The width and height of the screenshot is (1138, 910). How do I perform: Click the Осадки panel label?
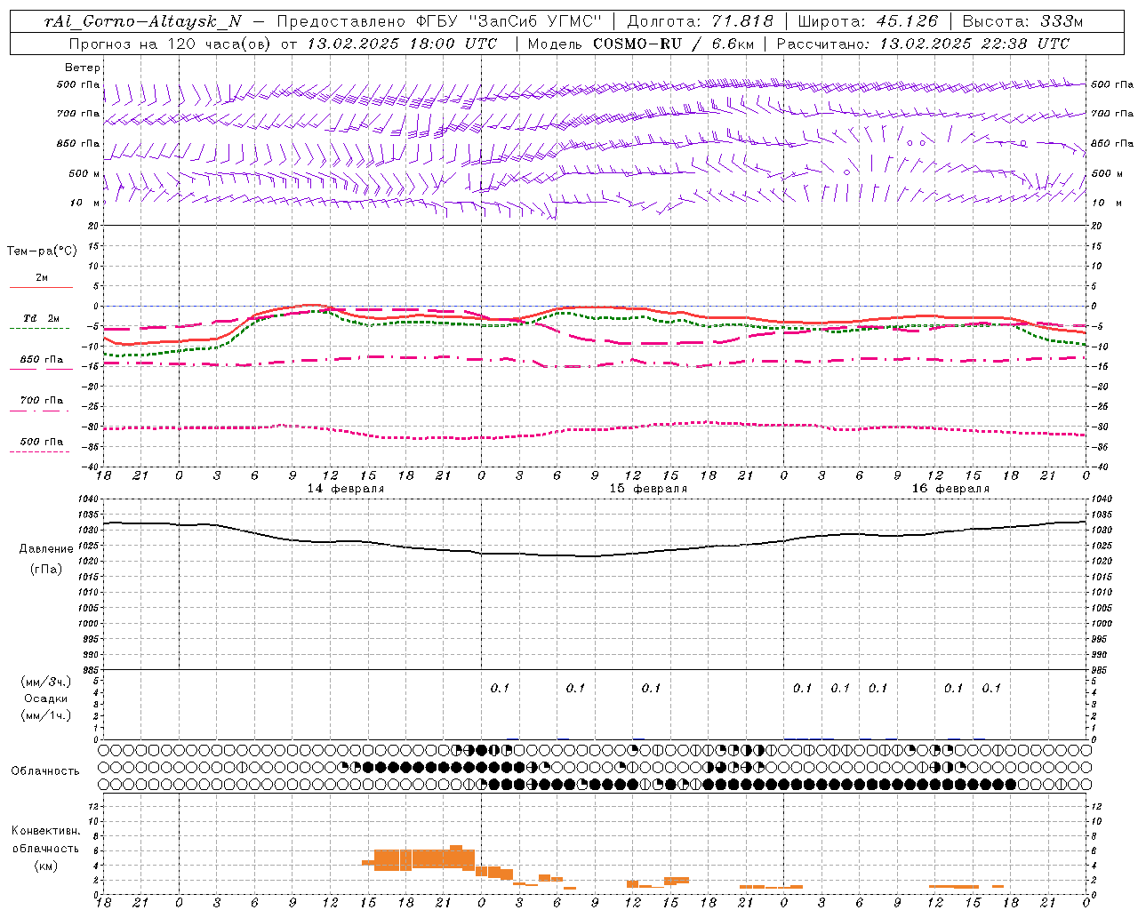click(x=46, y=698)
